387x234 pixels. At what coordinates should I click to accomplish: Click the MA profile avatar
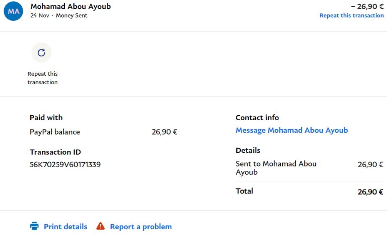[14, 11]
